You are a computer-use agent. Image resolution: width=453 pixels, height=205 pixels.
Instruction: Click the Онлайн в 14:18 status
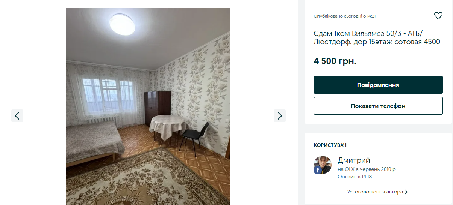pos(355,177)
